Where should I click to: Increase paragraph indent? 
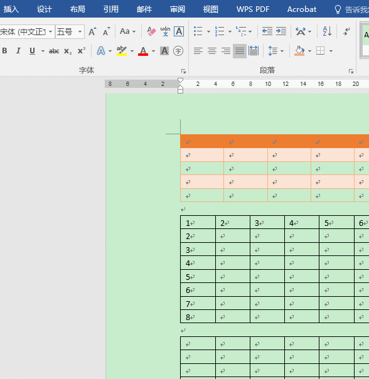point(281,31)
